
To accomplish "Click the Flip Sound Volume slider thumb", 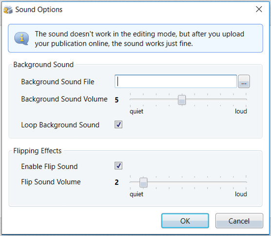I will 143,182.
